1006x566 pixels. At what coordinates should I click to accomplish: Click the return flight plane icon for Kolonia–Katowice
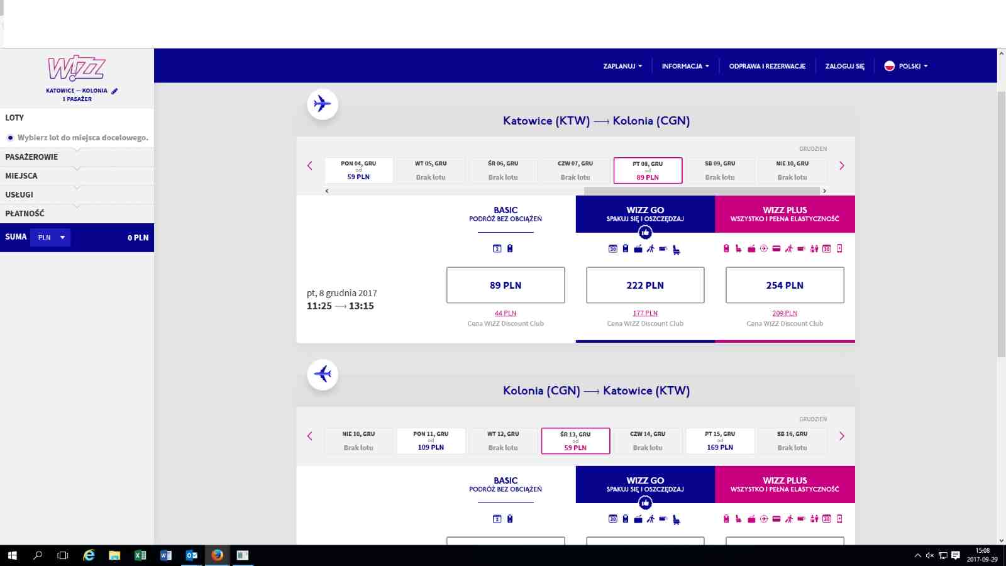(x=323, y=374)
